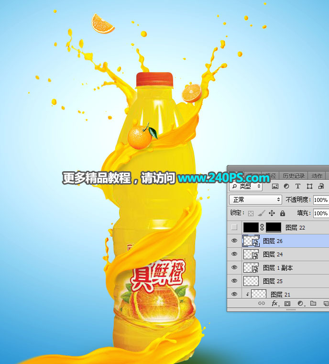The height and width of the screenshot is (364, 329).
Task: Select layer name 图层 25
Action: (273, 281)
